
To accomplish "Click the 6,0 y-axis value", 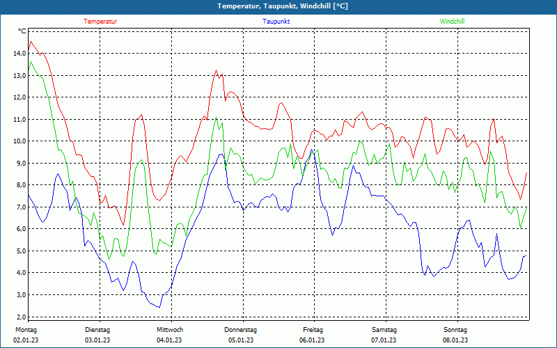I will (21, 229).
